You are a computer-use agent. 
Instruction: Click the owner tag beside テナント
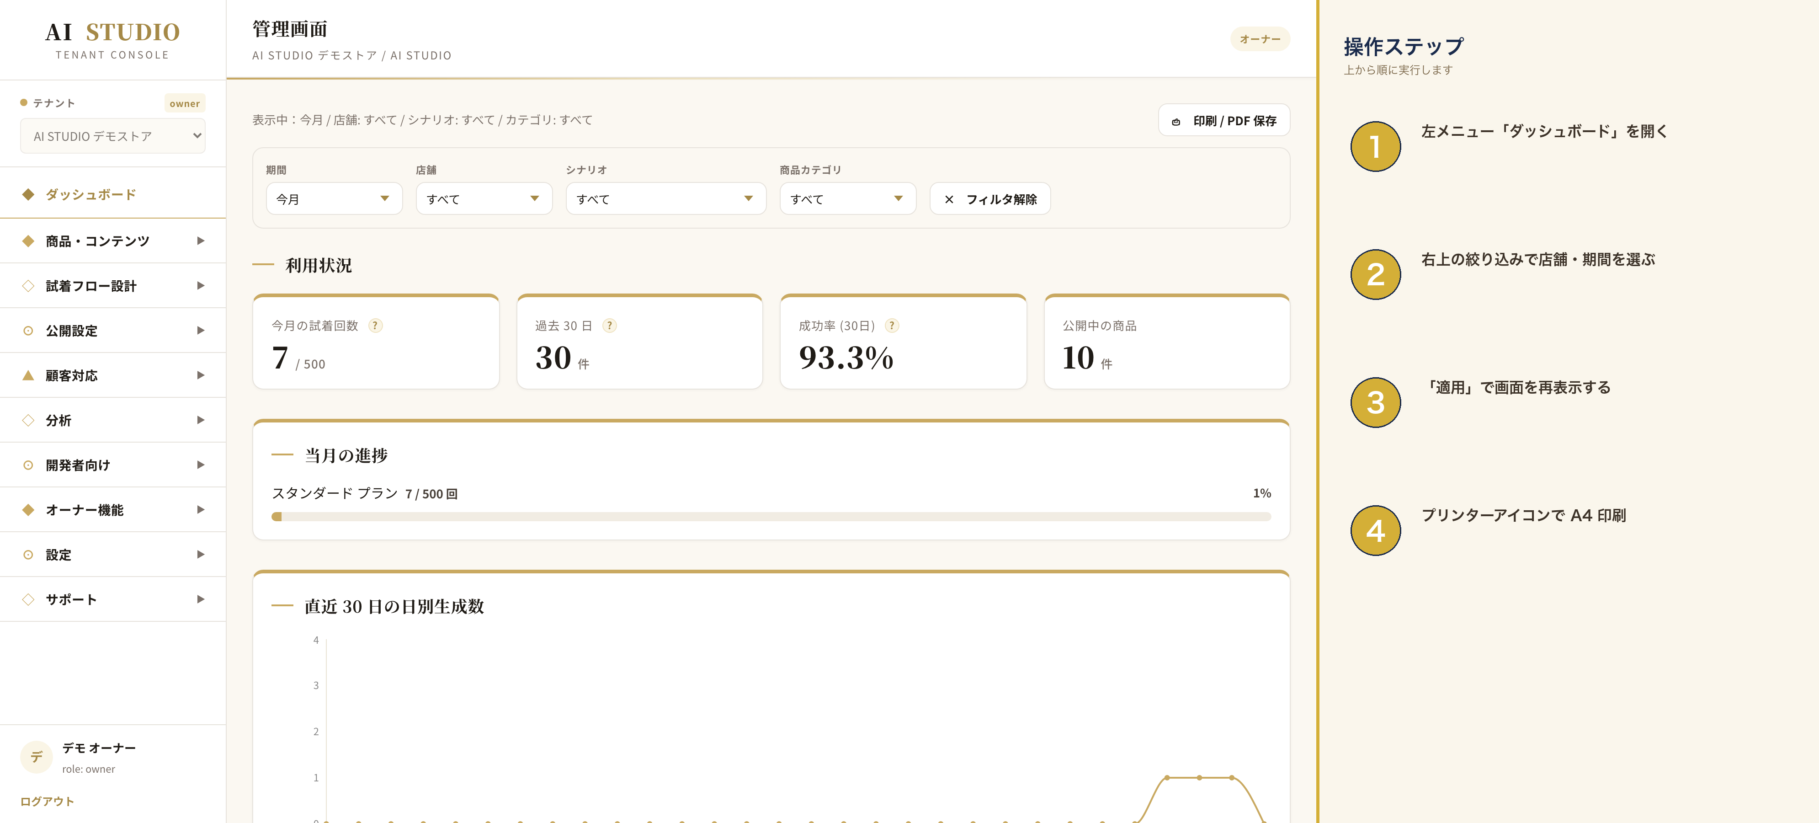coord(184,104)
